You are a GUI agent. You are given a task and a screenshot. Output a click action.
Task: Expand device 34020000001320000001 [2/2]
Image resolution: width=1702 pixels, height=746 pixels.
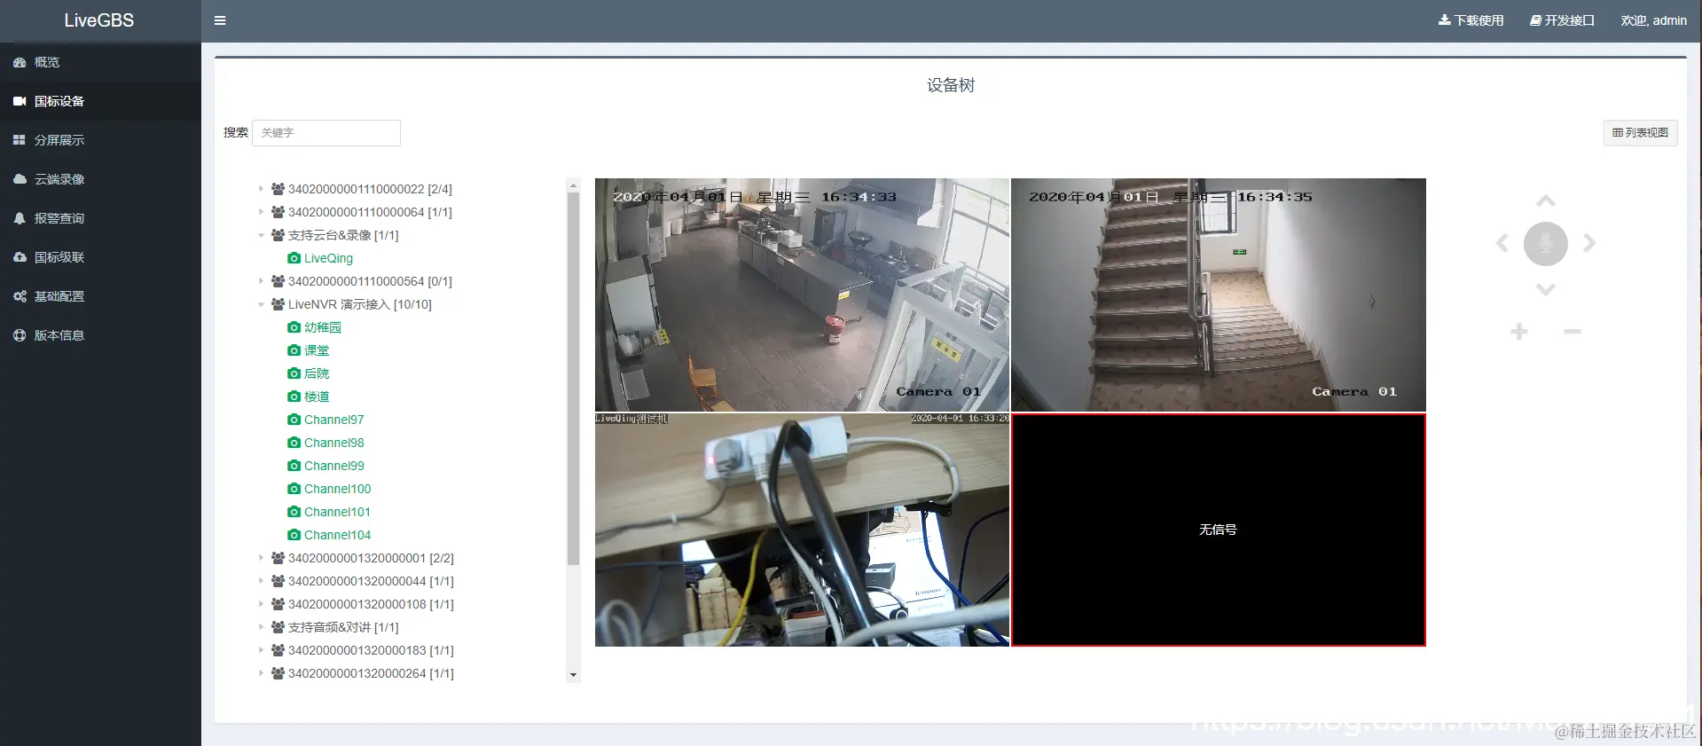[x=261, y=558]
